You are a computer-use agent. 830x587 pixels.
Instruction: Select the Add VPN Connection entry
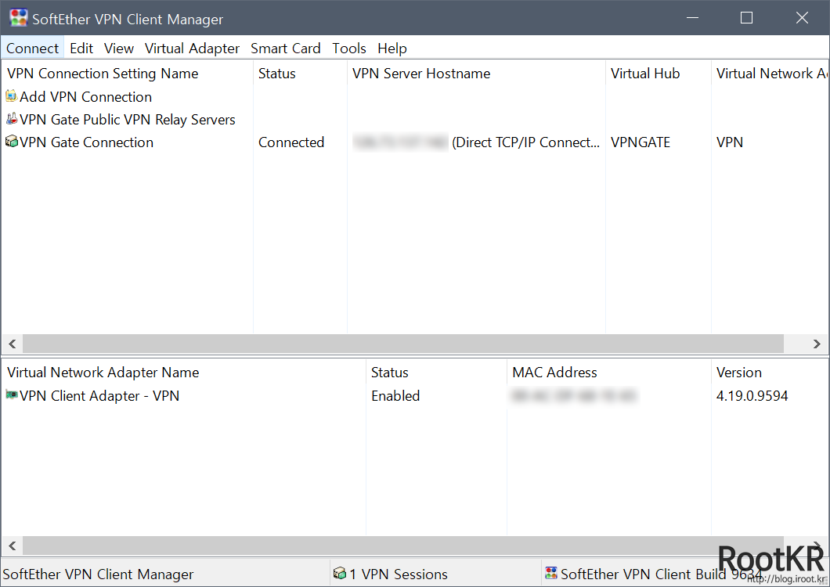tap(86, 97)
